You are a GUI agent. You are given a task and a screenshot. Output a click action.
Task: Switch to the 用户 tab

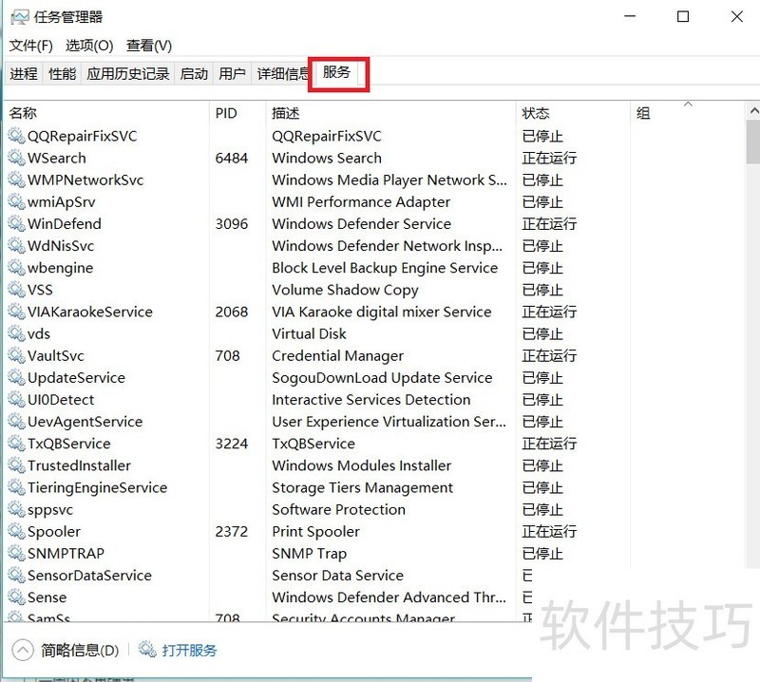click(232, 74)
